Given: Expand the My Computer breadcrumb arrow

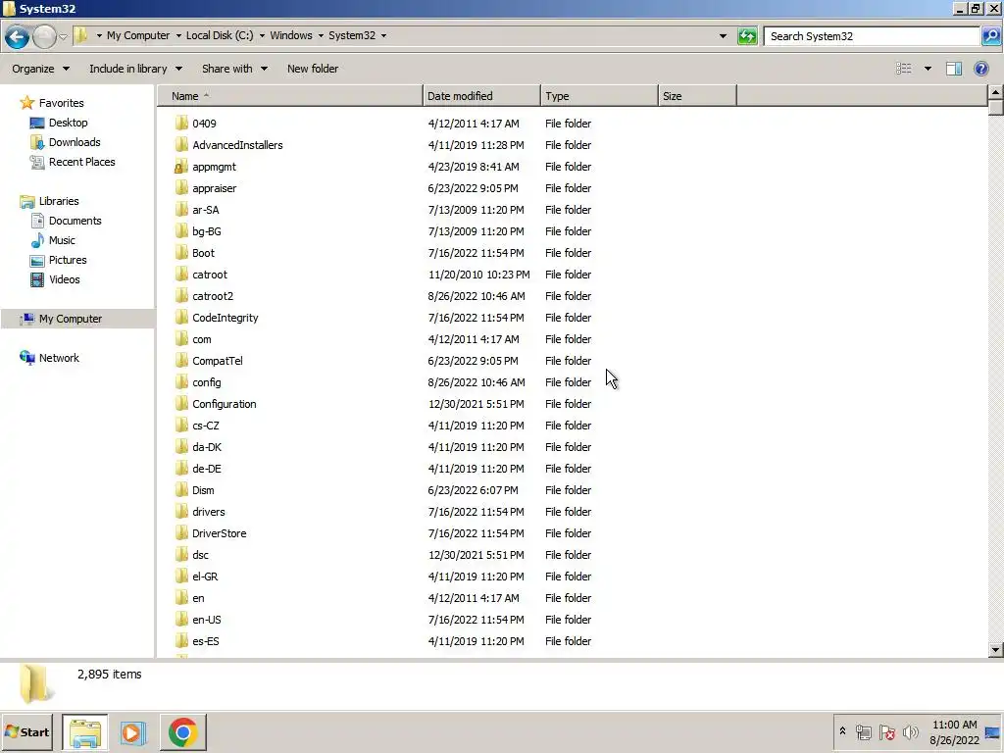Looking at the screenshot, I should point(178,36).
